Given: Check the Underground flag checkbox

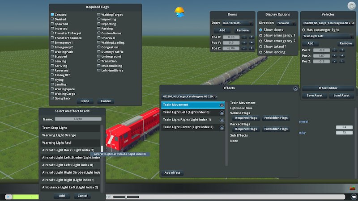Looking at the screenshot, I should tap(99, 57).
